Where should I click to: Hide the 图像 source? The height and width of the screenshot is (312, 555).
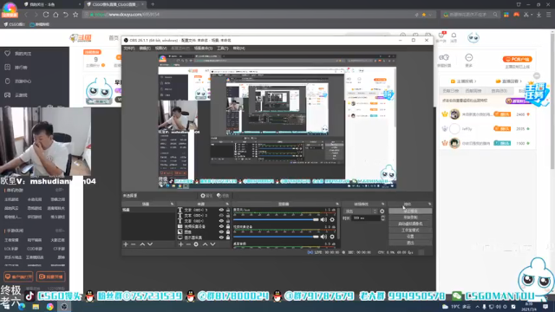[221, 232]
